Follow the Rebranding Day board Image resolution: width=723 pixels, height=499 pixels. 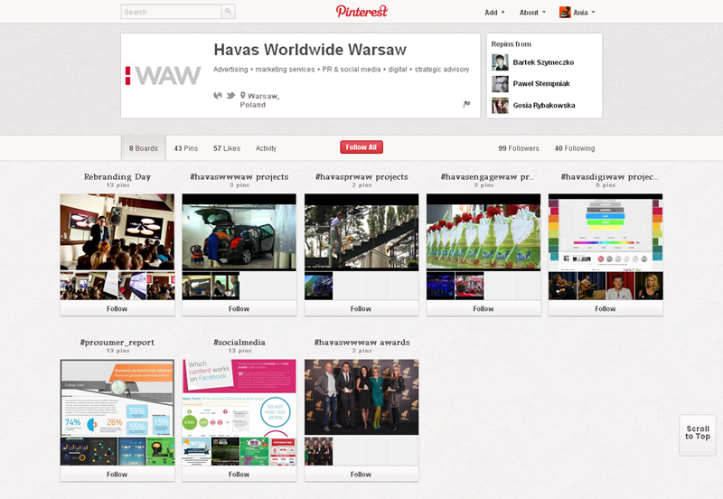(x=117, y=308)
